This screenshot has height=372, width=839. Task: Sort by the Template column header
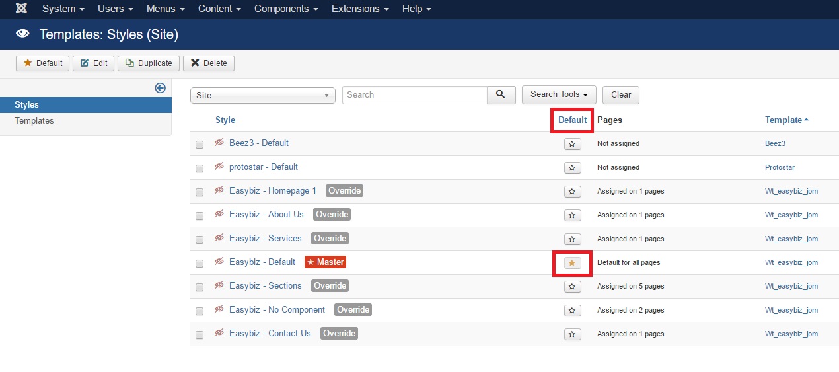(x=787, y=120)
